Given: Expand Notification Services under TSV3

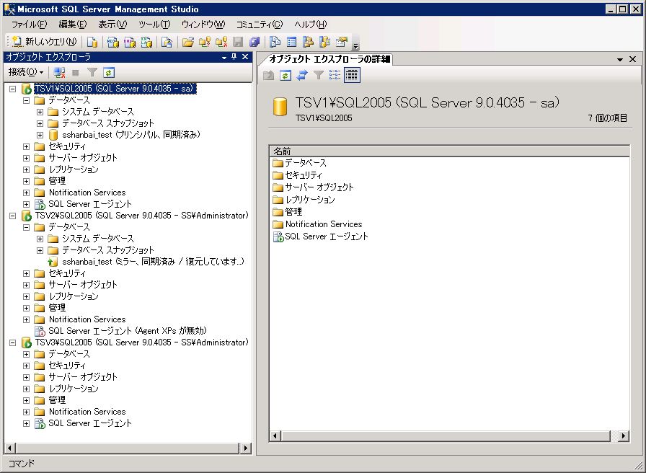Looking at the screenshot, I should 27,412.
